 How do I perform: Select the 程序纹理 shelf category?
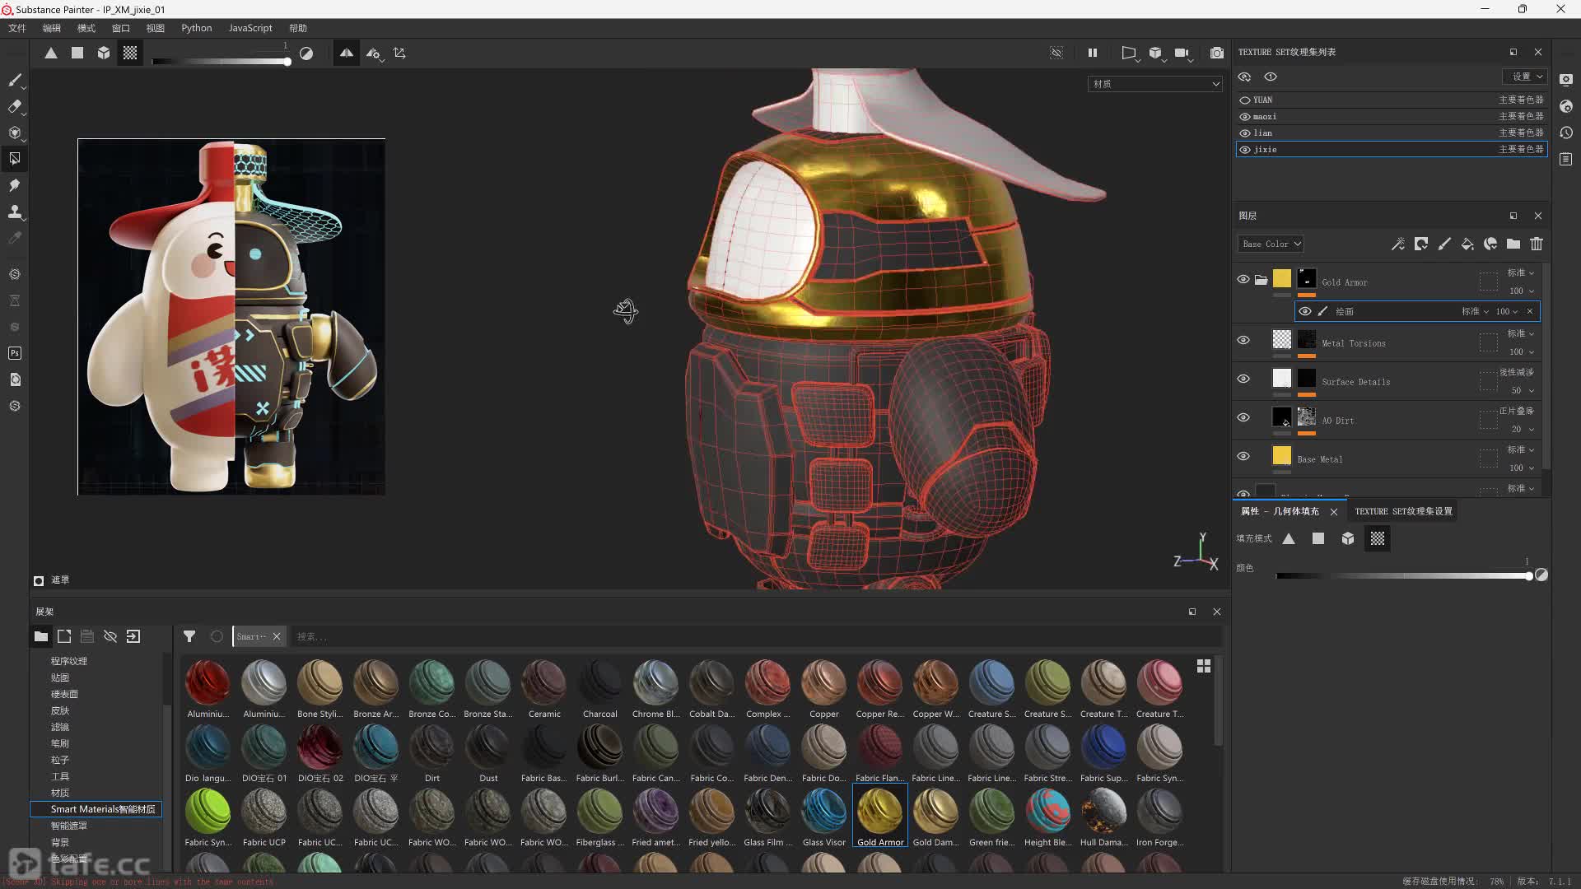click(x=68, y=661)
